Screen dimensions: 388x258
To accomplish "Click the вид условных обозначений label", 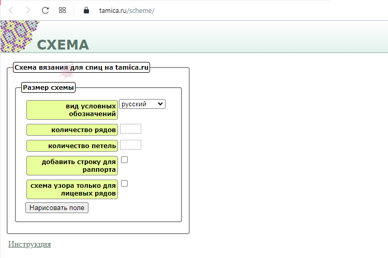I will click(72, 109).
